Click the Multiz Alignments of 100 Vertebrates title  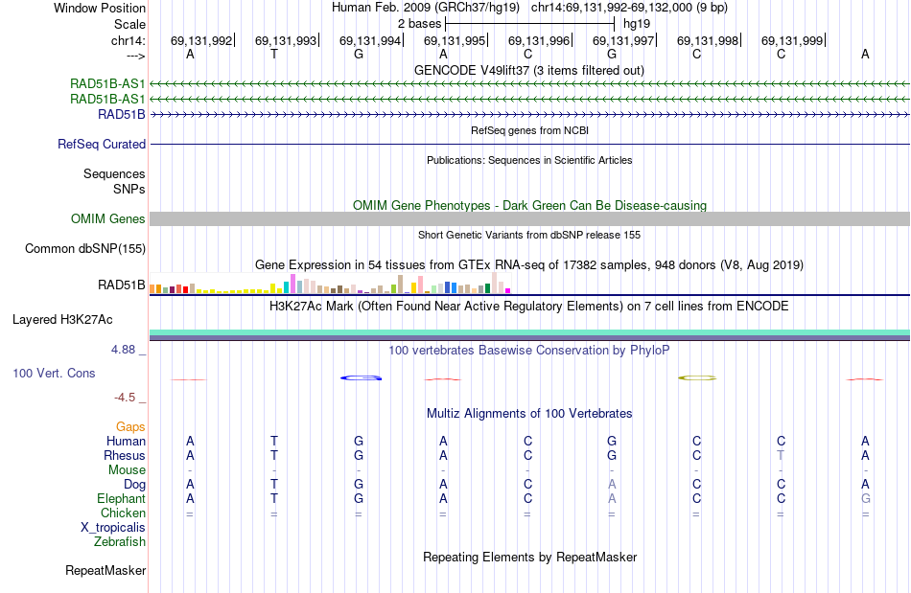click(x=529, y=414)
